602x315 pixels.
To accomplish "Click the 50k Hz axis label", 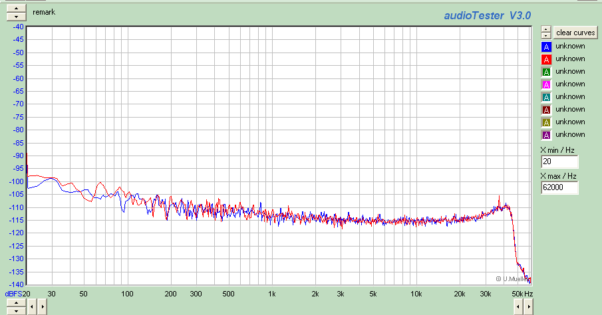I will 522,294.
